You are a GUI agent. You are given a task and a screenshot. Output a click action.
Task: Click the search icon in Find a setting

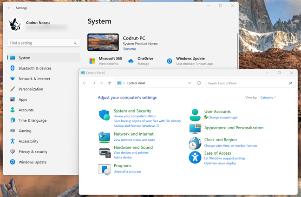pyautogui.click(x=75, y=43)
